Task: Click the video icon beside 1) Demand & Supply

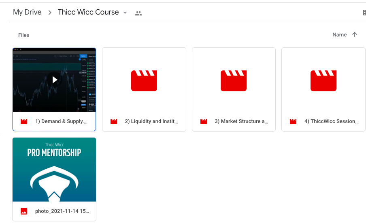Action: (x=24, y=121)
